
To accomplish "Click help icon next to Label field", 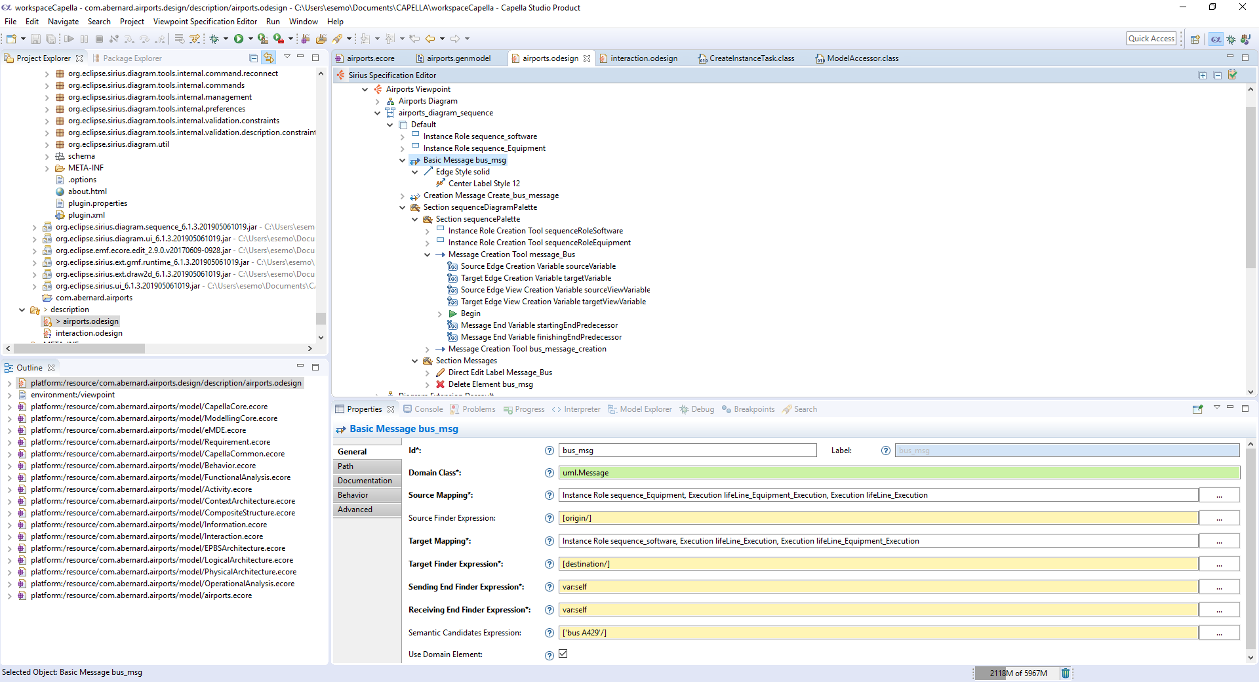I will click(x=886, y=451).
